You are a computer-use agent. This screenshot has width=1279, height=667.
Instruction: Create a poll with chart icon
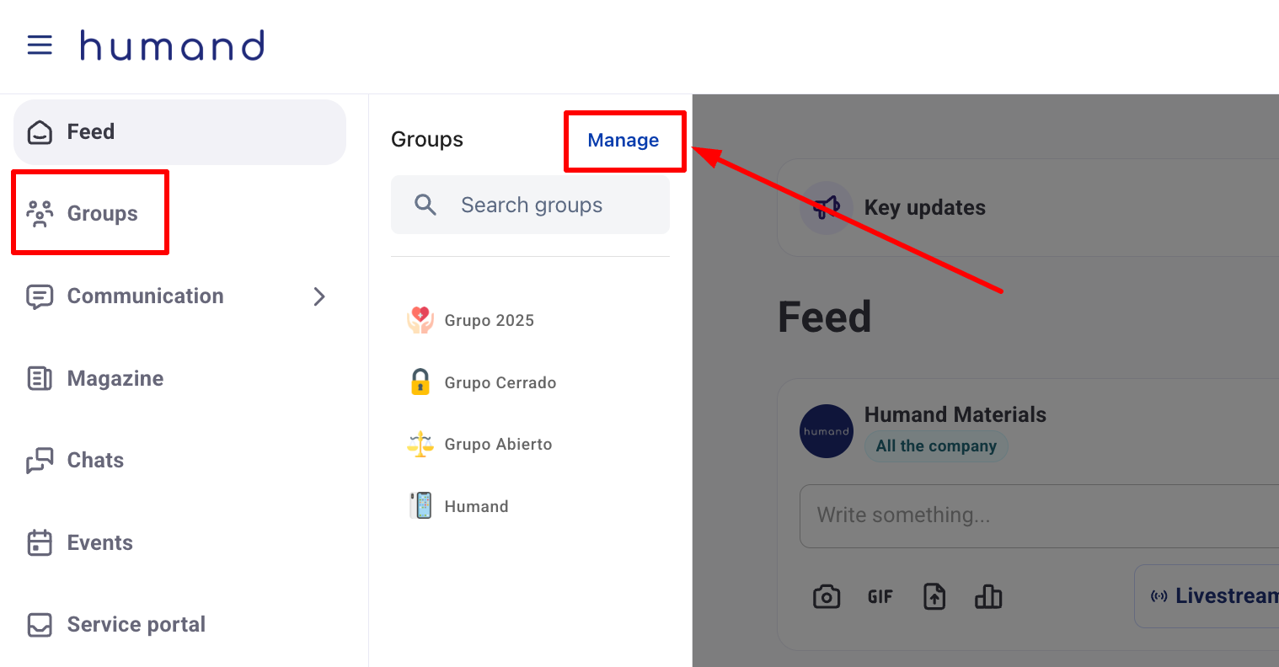(x=987, y=597)
